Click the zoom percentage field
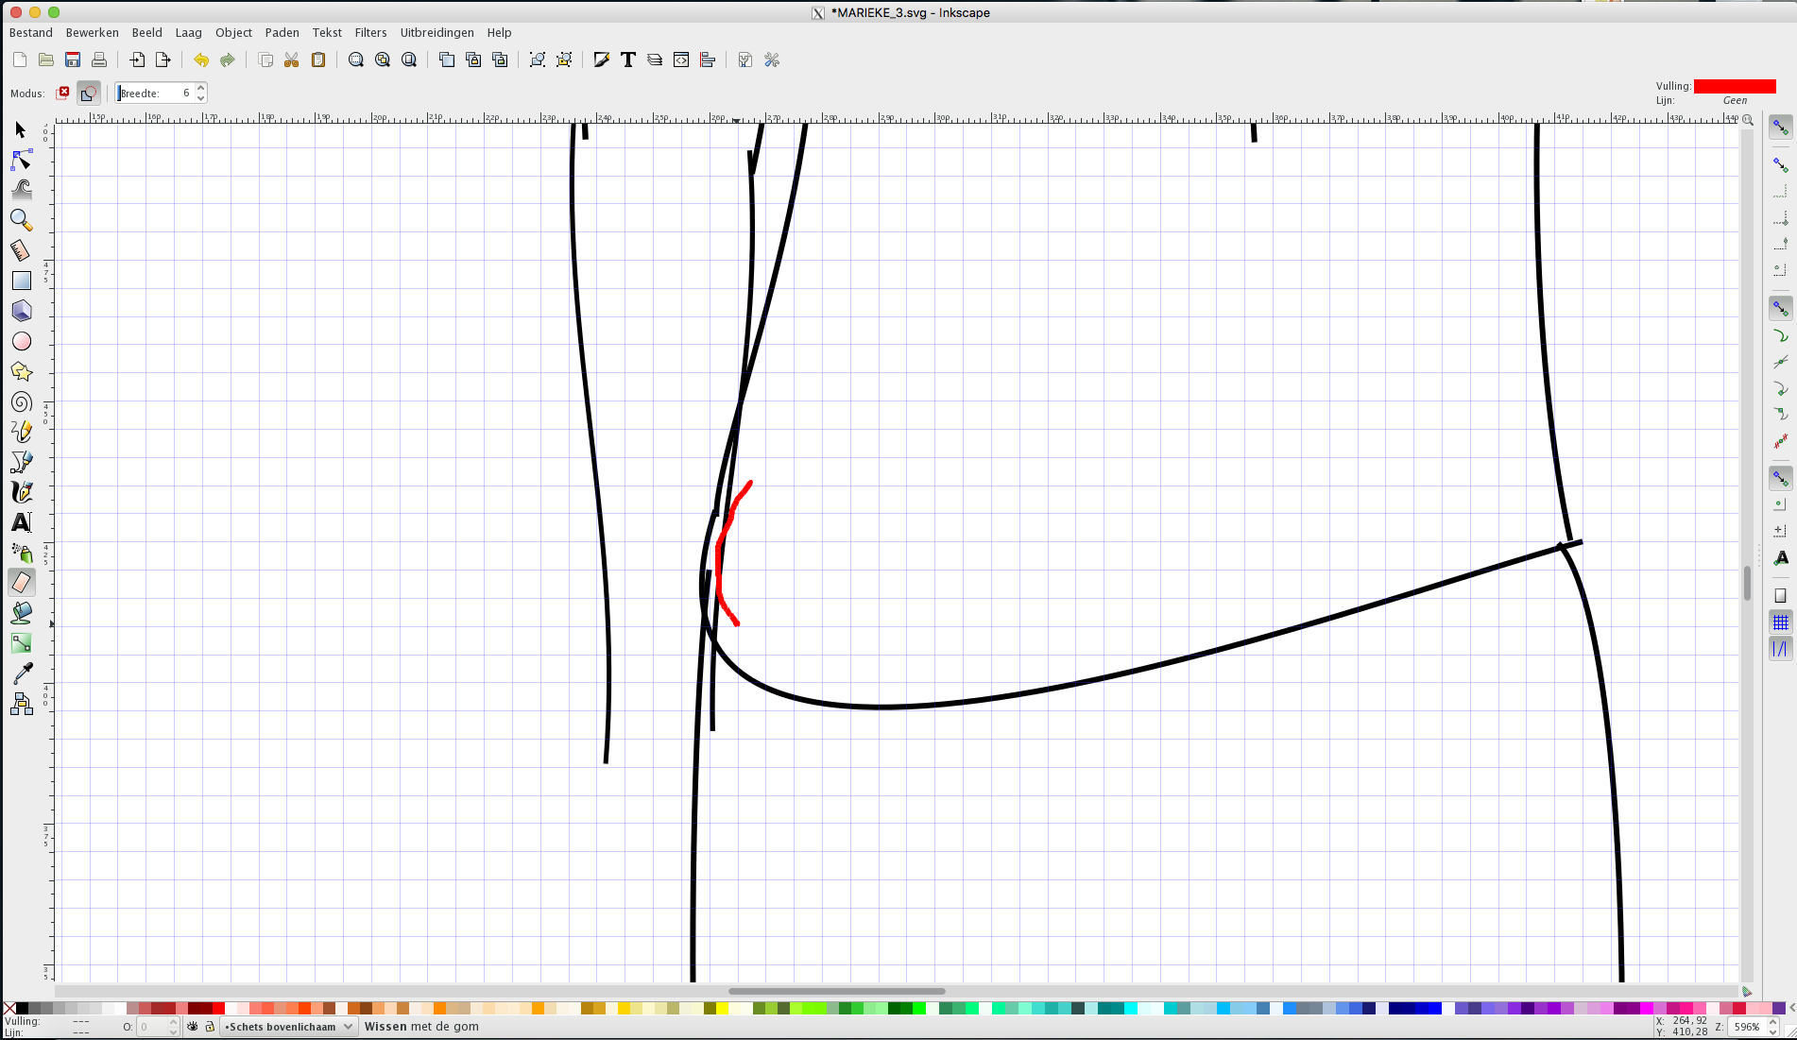Viewport: 1797px width, 1040px height. (x=1746, y=1027)
